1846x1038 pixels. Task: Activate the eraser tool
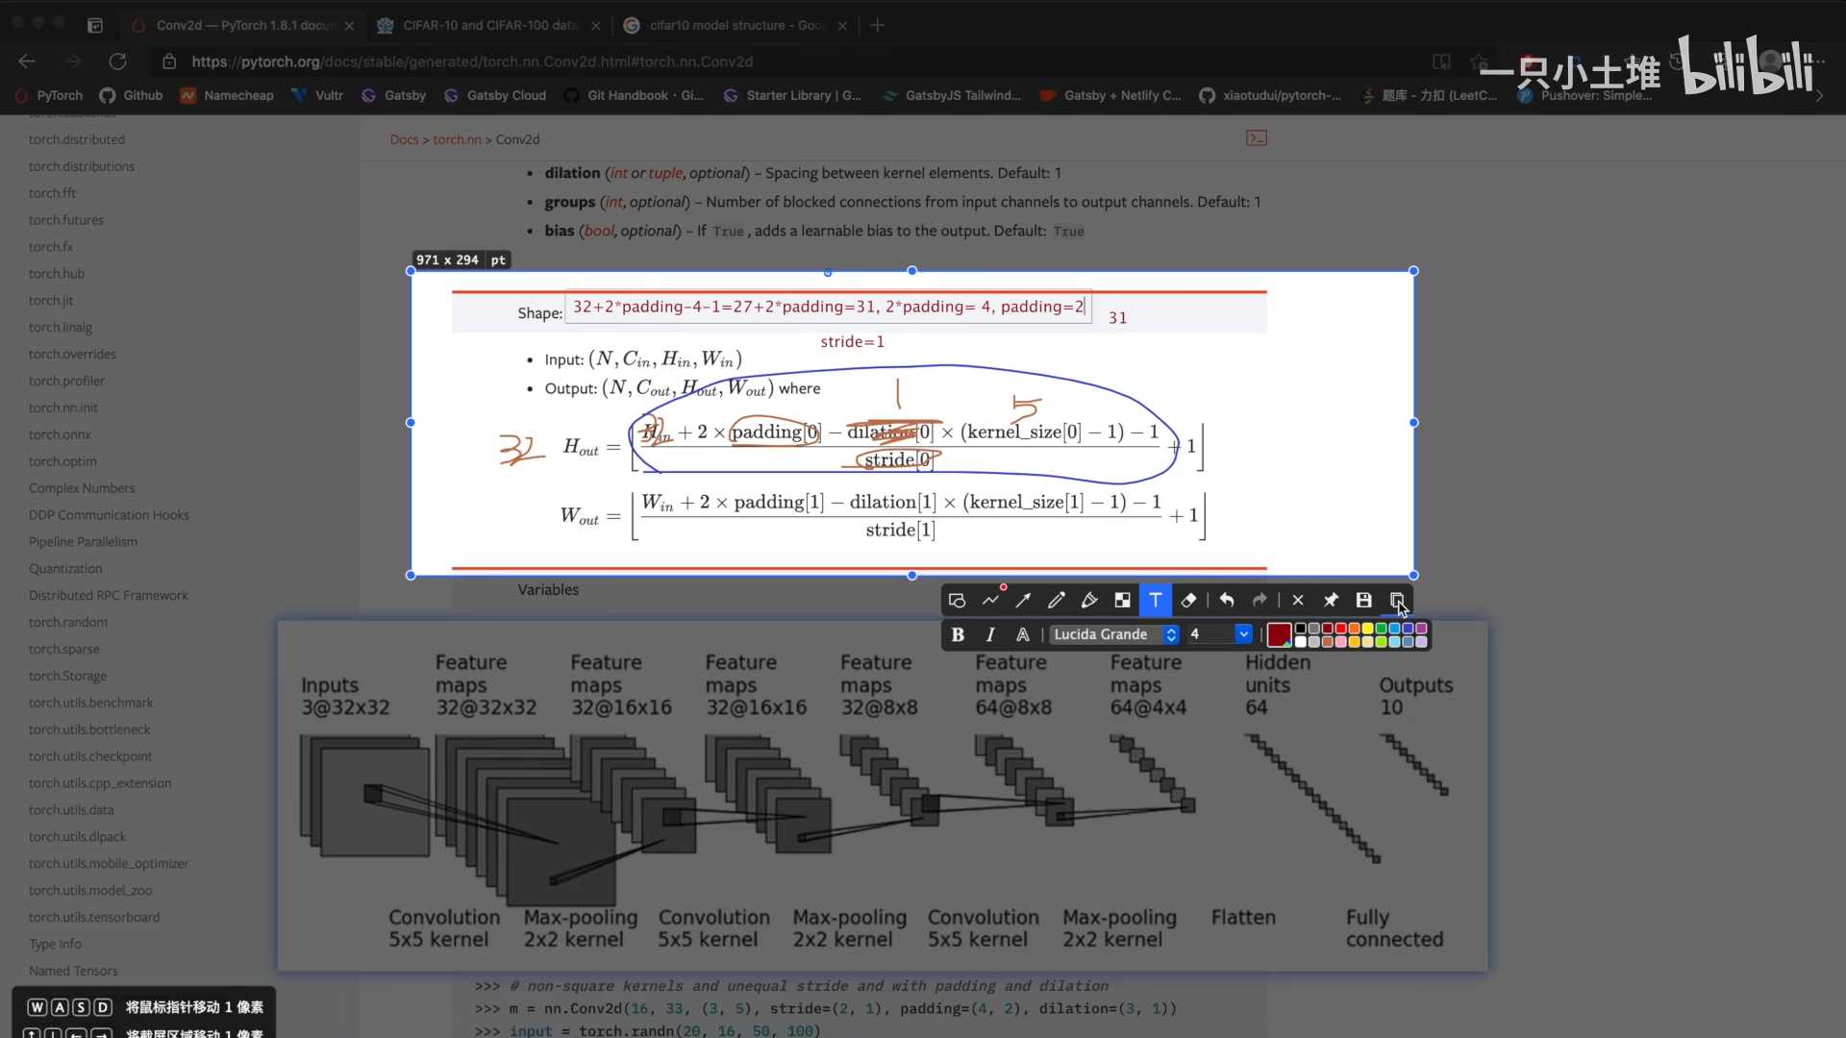[x=1188, y=601]
